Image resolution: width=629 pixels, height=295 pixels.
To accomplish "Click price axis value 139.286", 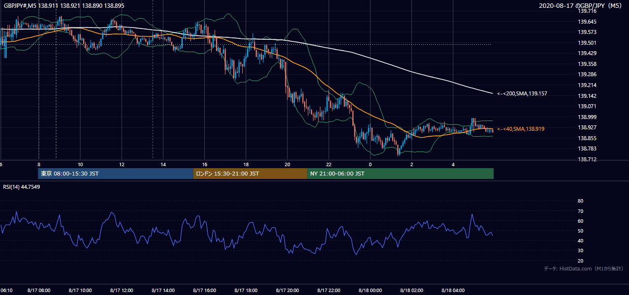I will [x=587, y=74].
